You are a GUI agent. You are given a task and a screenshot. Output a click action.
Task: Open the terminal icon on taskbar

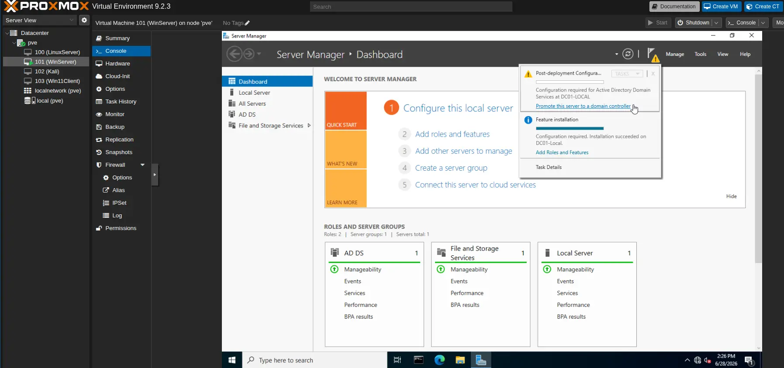pyautogui.click(x=418, y=360)
